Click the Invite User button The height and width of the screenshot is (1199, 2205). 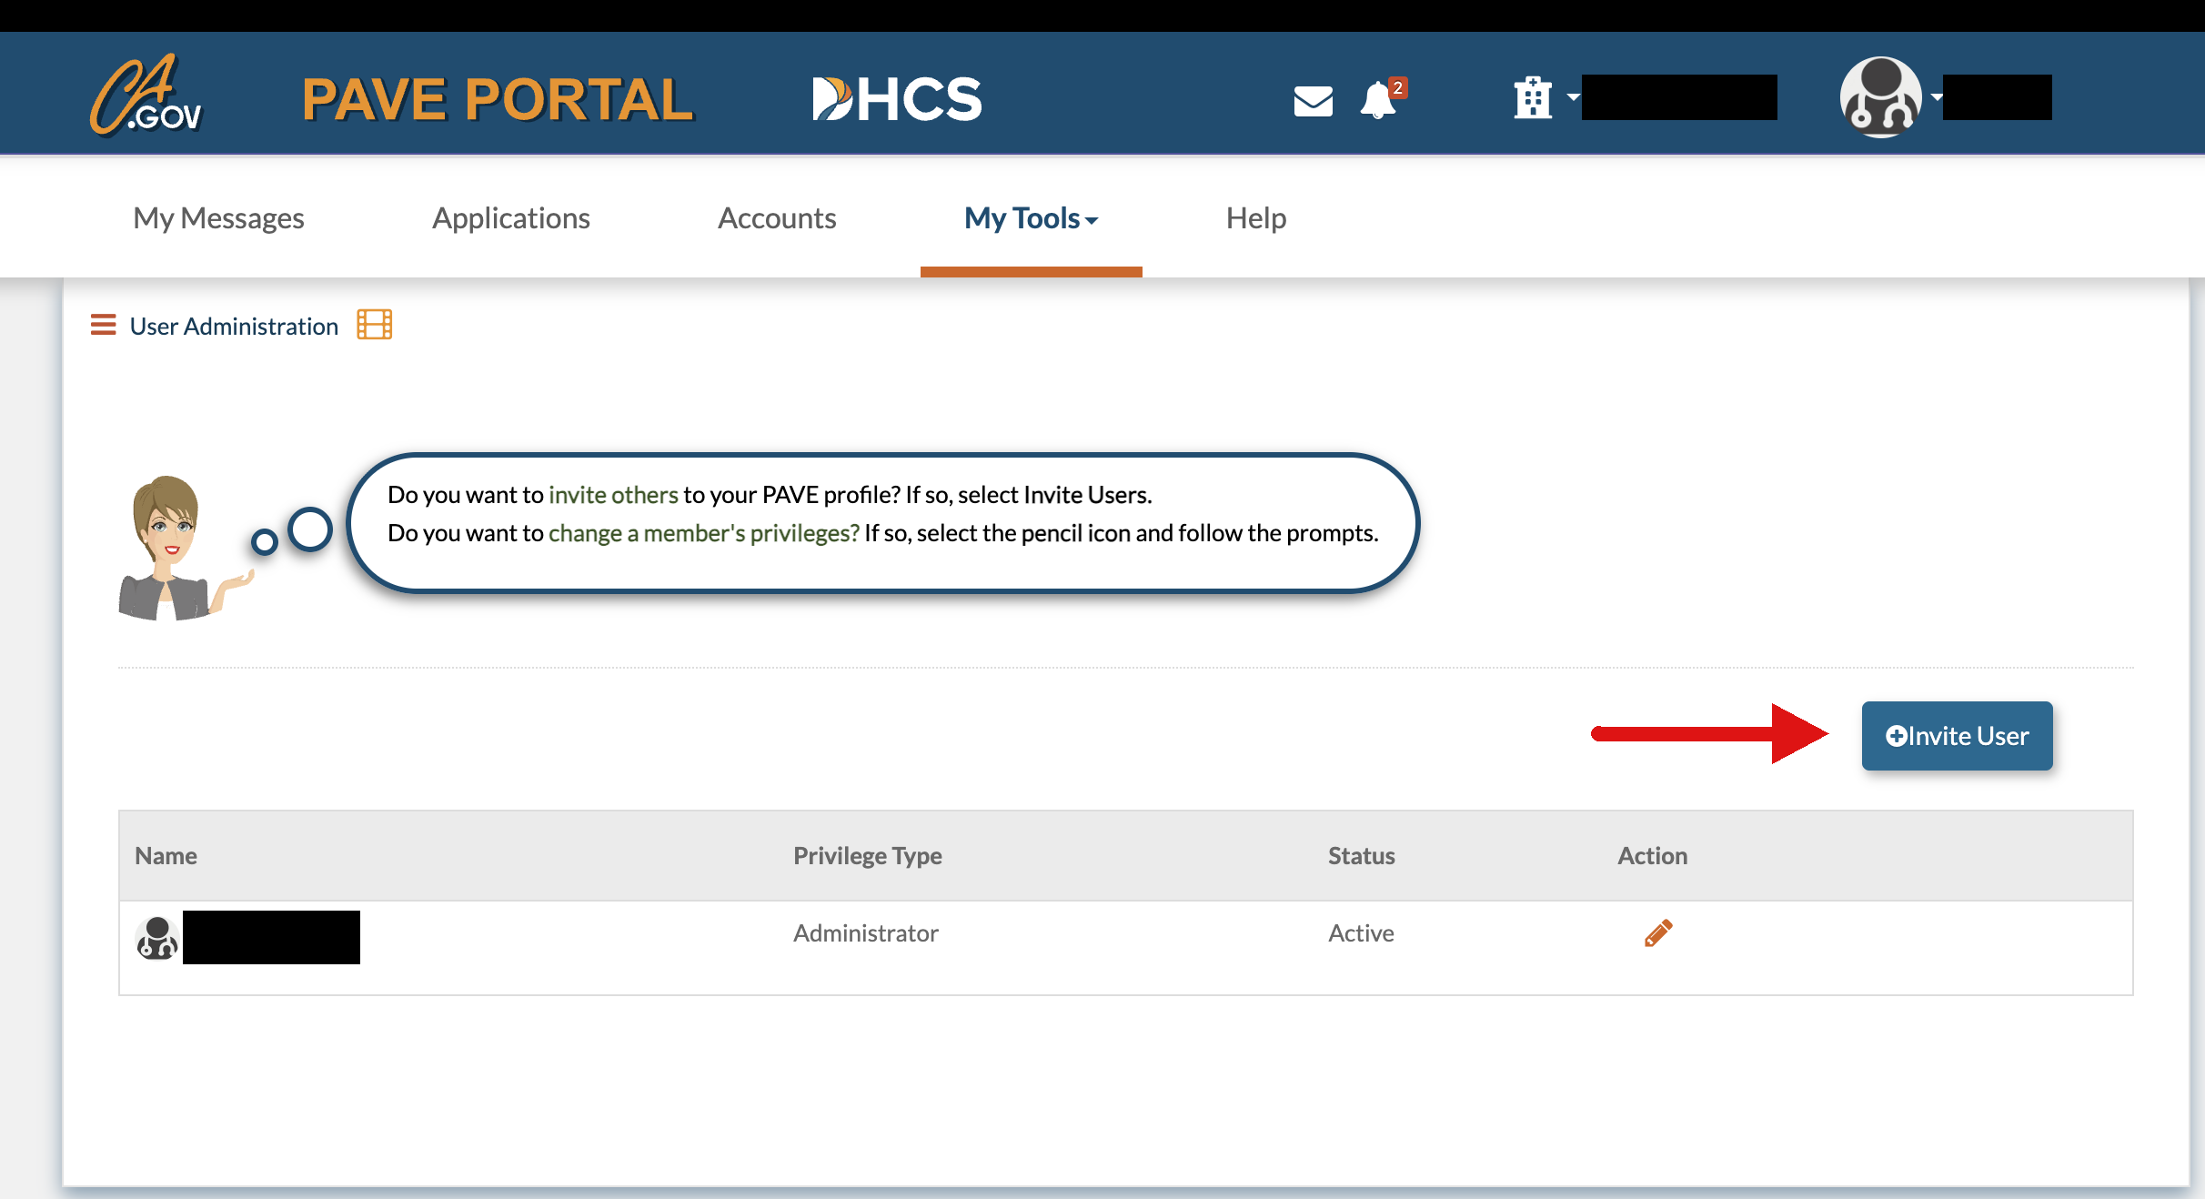coord(1957,736)
